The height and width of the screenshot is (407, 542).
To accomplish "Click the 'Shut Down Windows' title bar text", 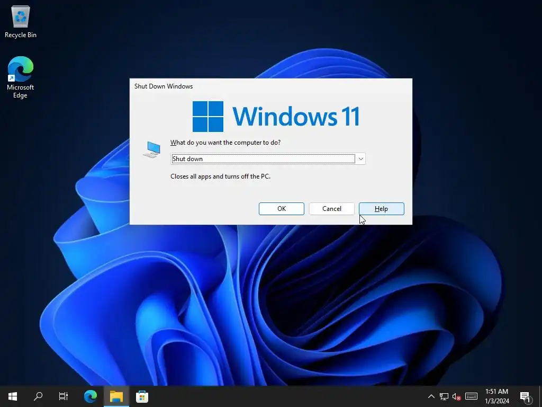I will tap(164, 86).
